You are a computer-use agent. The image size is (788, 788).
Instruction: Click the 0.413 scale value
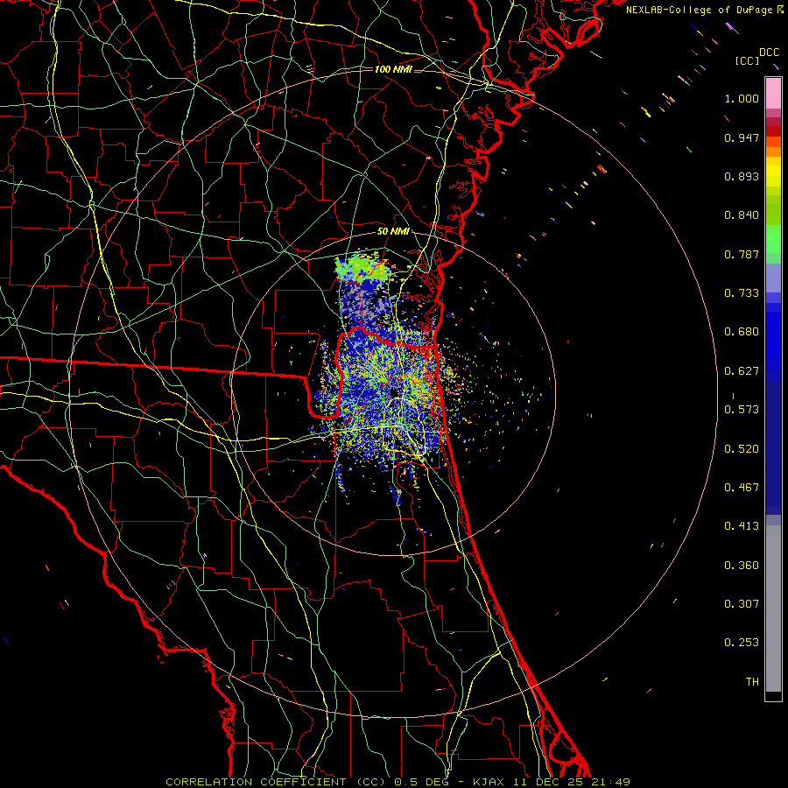pyautogui.click(x=742, y=526)
